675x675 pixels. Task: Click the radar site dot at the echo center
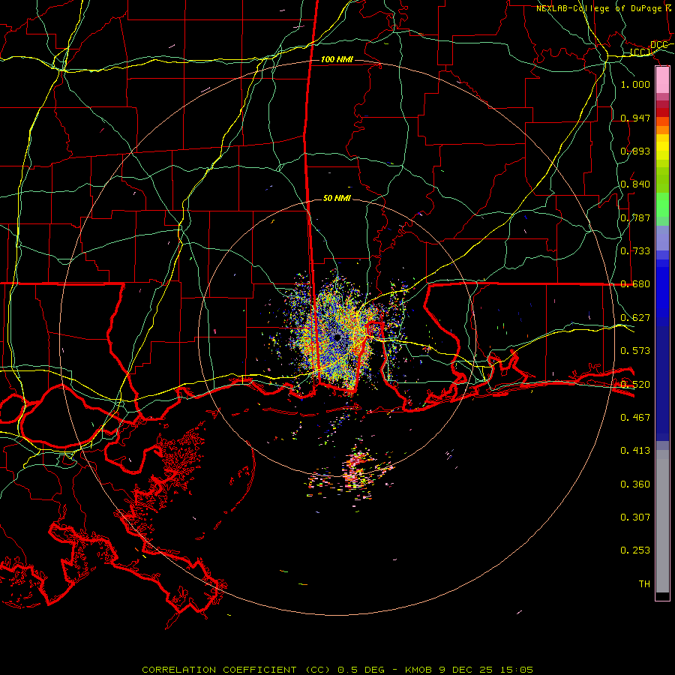(337, 337)
